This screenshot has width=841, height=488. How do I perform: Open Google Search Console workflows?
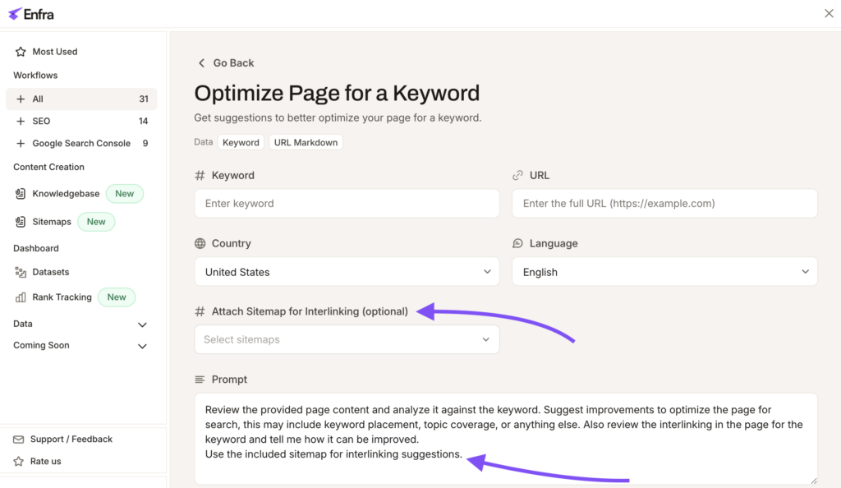coord(80,143)
